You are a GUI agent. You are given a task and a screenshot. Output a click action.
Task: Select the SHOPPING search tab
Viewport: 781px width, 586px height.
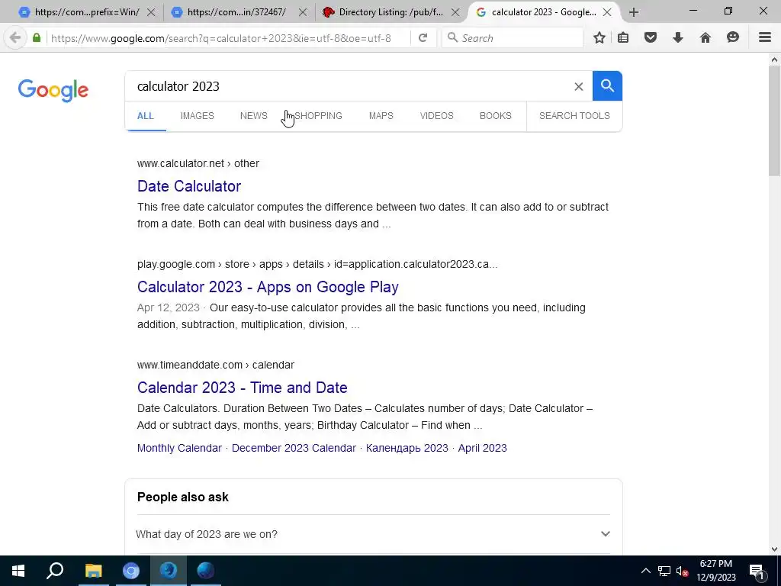pyautogui.click(x=318, y=116)
